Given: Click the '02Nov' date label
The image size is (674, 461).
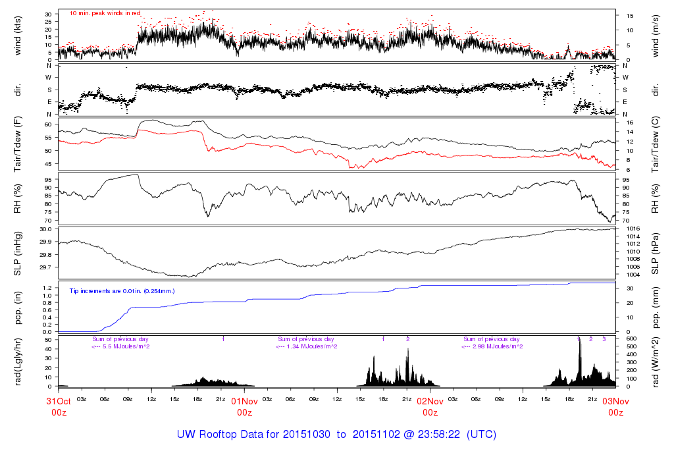Looking at the screenshot, I should (x=430, y=402).
